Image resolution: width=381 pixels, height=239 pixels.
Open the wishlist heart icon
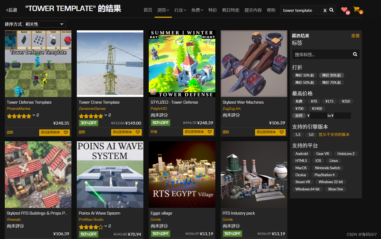[344, 10]
